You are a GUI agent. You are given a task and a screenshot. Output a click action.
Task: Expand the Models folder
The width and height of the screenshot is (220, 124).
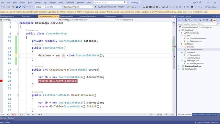click(182, 44)
